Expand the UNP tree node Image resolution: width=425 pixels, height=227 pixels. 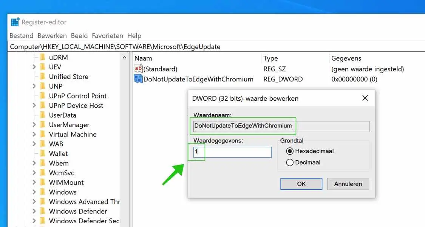pyautogui.click(x=34, y=86)
